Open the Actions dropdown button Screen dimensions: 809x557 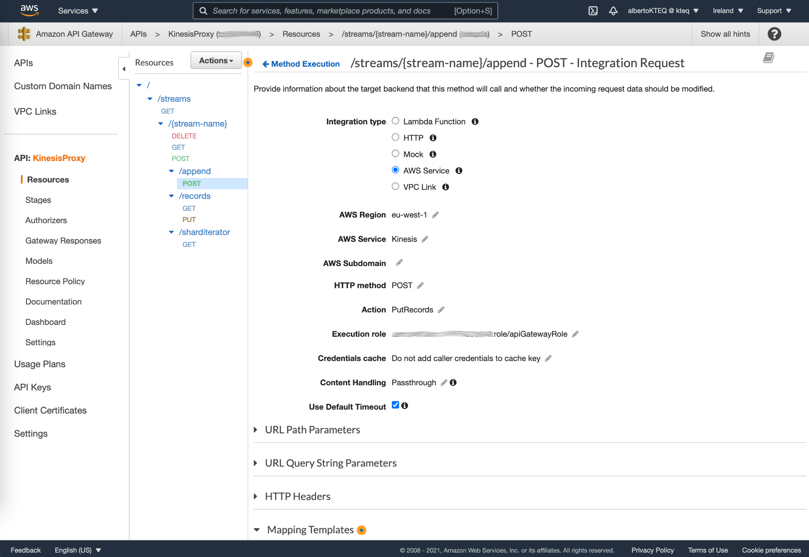coord(216,60)
